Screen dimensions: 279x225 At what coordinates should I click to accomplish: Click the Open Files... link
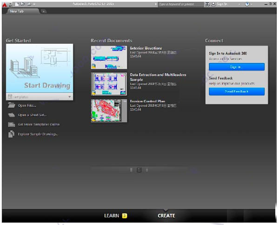point(27,106)
